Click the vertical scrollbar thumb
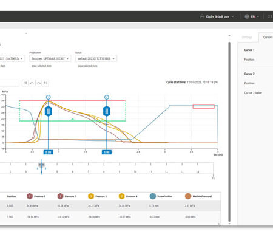Screen dimensions: 273x240 [x=229, y=132]
